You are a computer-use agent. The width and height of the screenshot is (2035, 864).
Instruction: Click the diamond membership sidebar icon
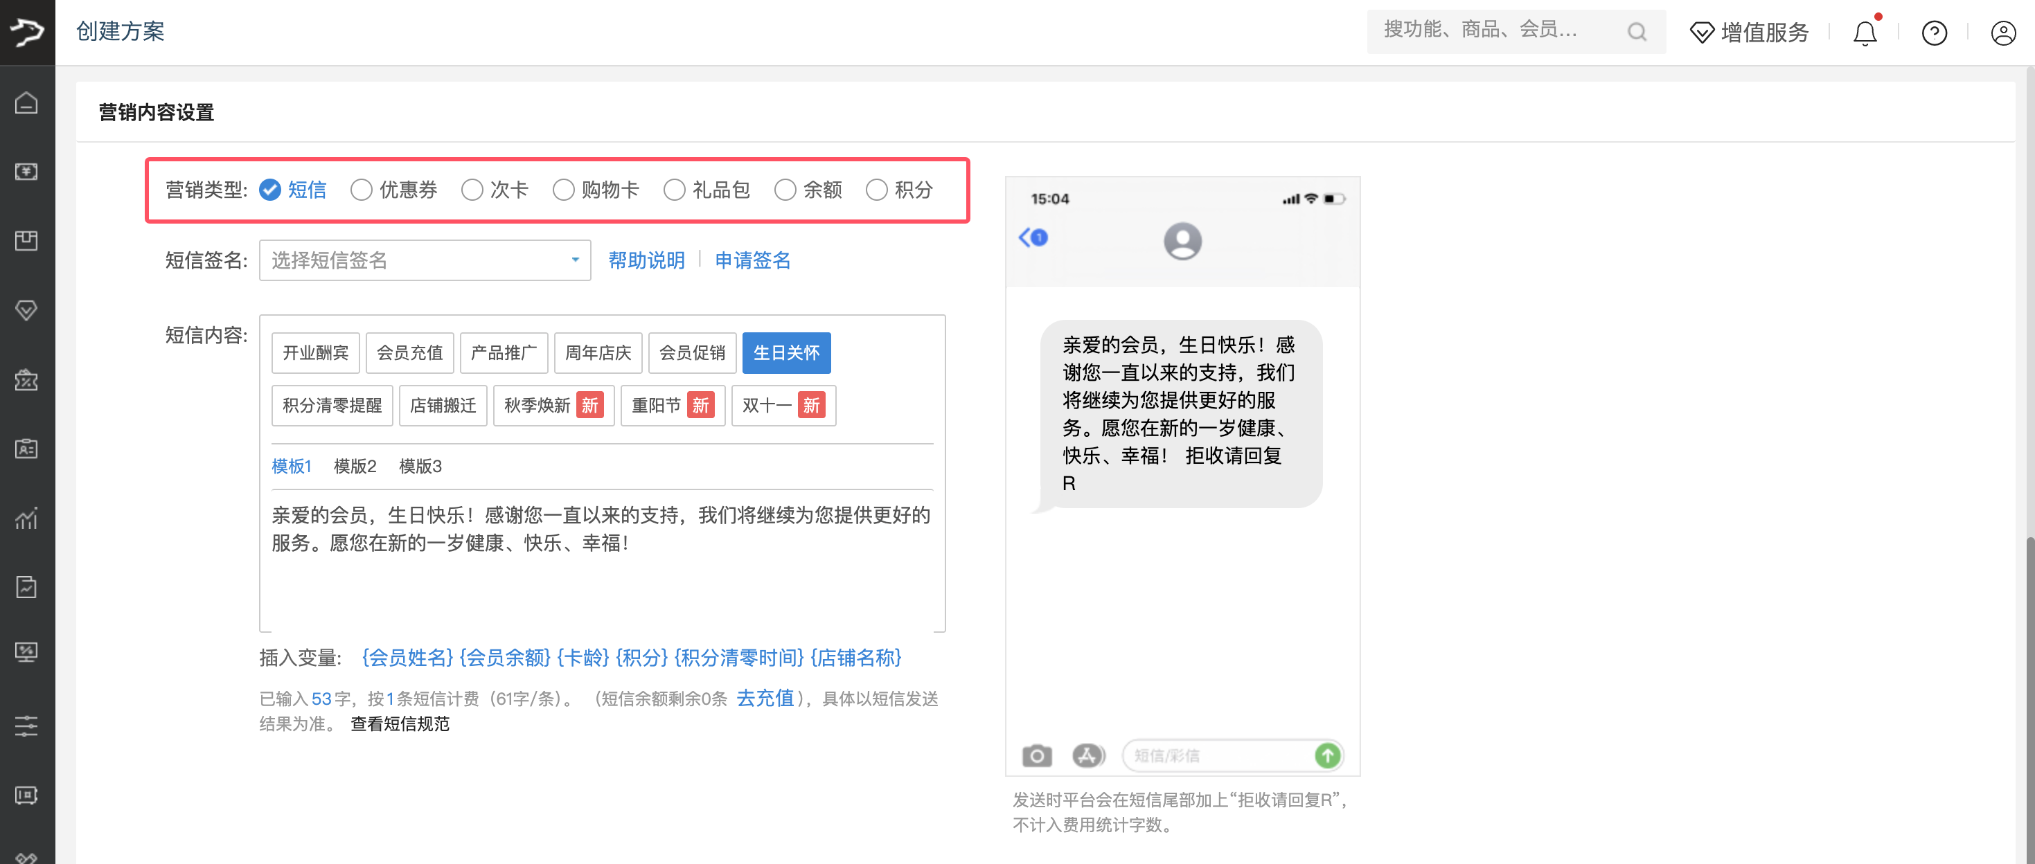[x=26, y=310]
